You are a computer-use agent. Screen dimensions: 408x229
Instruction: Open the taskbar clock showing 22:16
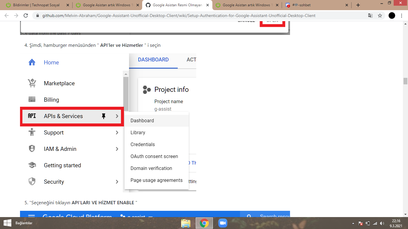(396, 223)
